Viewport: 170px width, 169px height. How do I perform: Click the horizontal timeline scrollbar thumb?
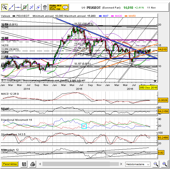click(76, 164)
